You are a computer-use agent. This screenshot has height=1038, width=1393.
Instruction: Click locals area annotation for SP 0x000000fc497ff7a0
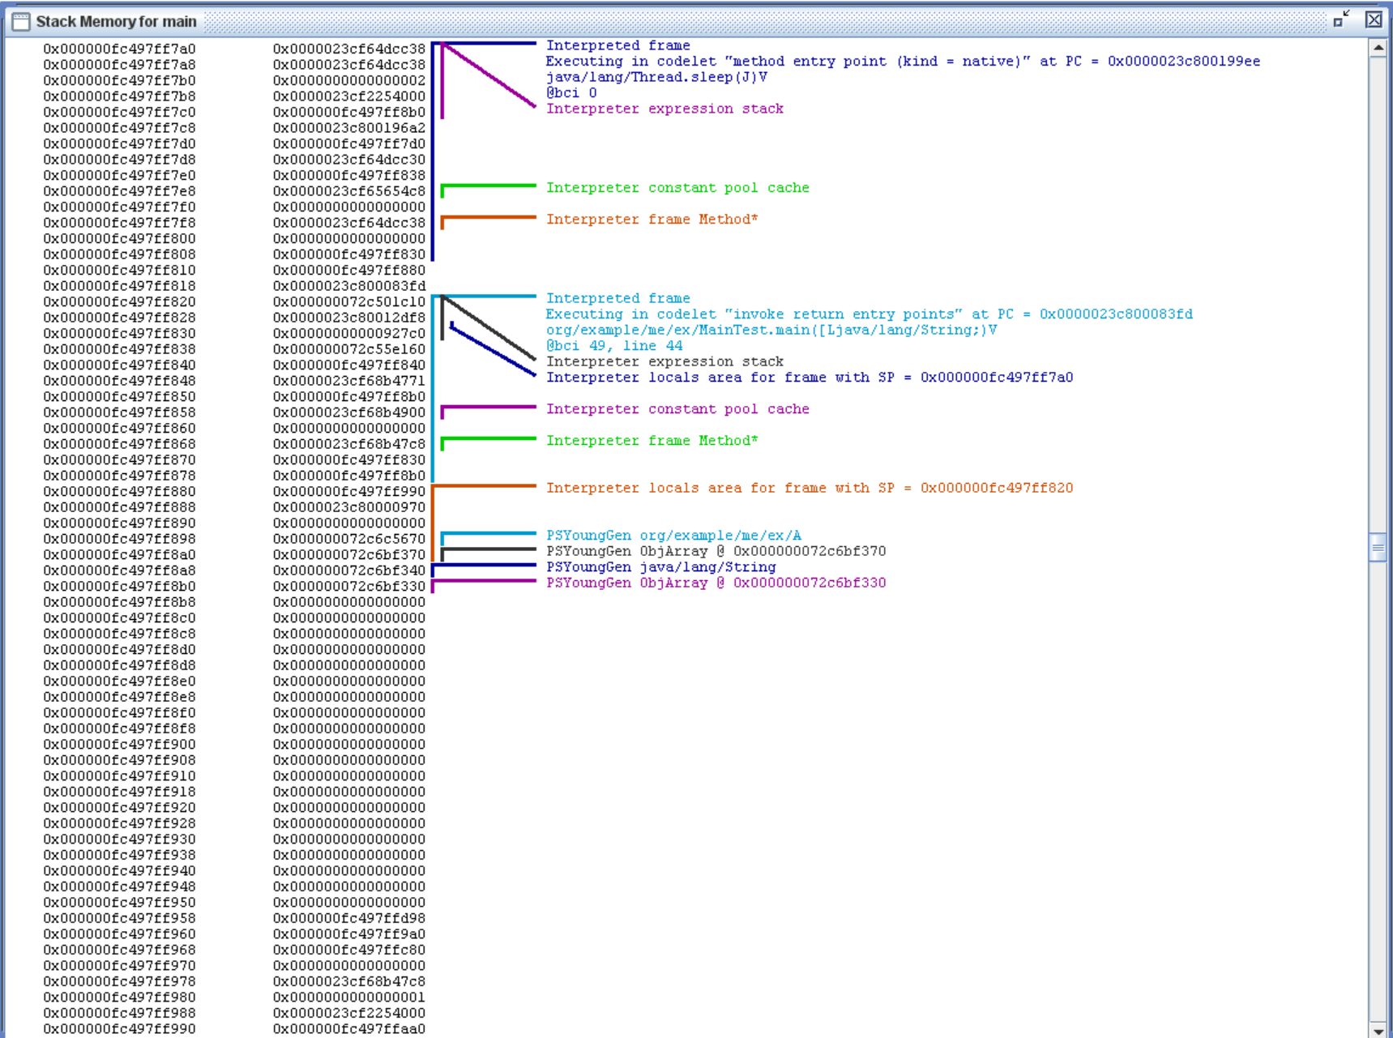pos(810,377)
